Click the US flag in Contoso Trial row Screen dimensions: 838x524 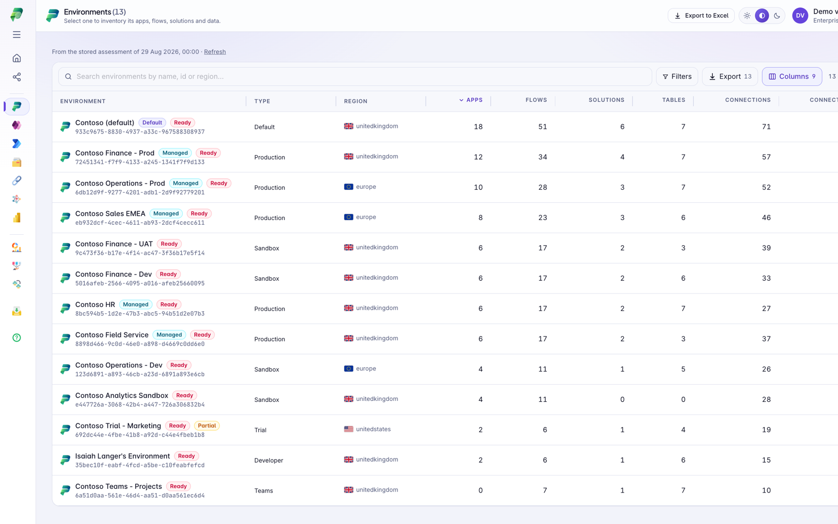(x=349, y=429)
